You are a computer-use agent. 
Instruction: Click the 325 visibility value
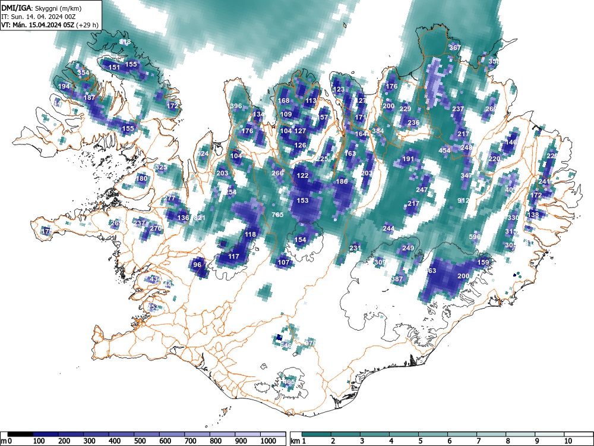click(x=162, y=167)
